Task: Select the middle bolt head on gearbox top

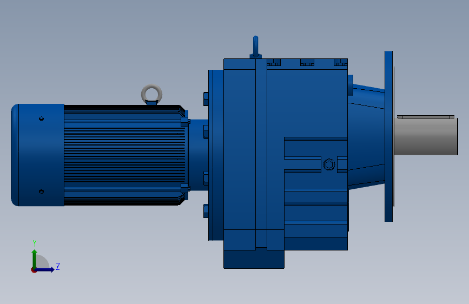Action: 307,63
